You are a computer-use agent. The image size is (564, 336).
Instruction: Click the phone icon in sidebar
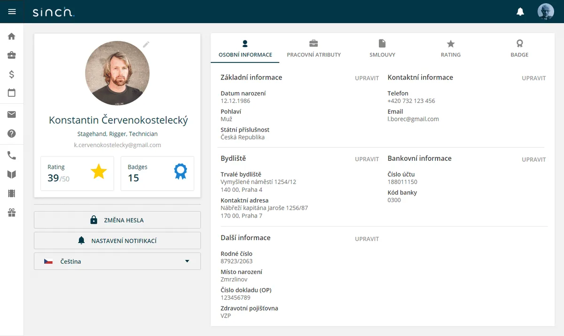coord(12,156)
